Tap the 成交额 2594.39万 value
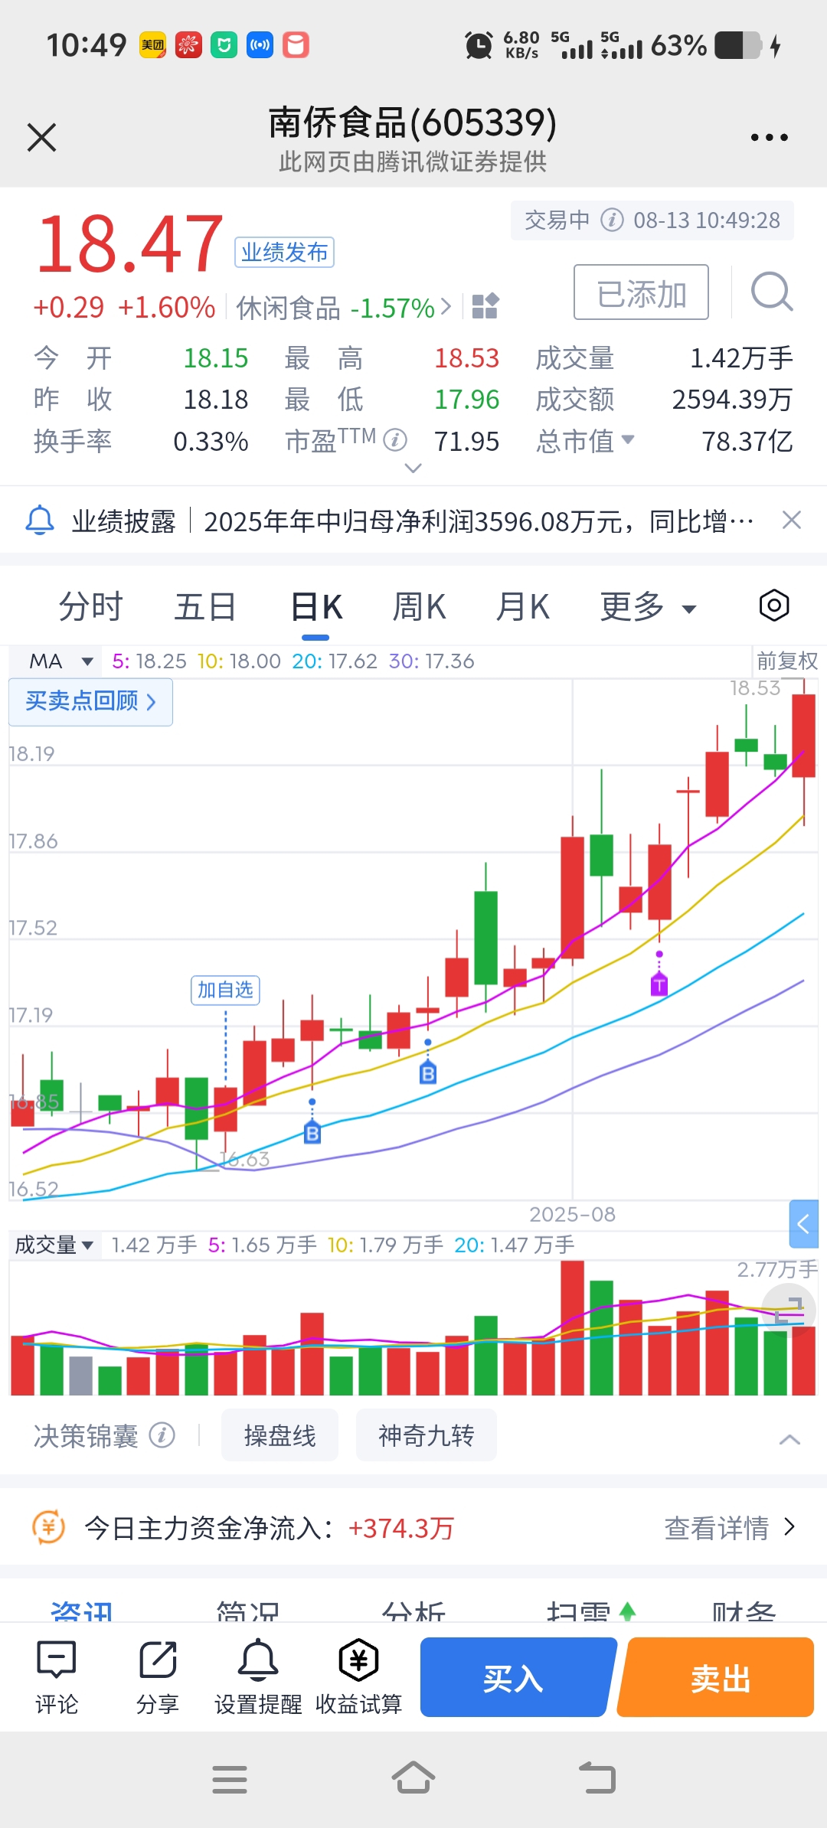Image resolution: width=827 pixels, height=1828 pixels. pos(732,400)
